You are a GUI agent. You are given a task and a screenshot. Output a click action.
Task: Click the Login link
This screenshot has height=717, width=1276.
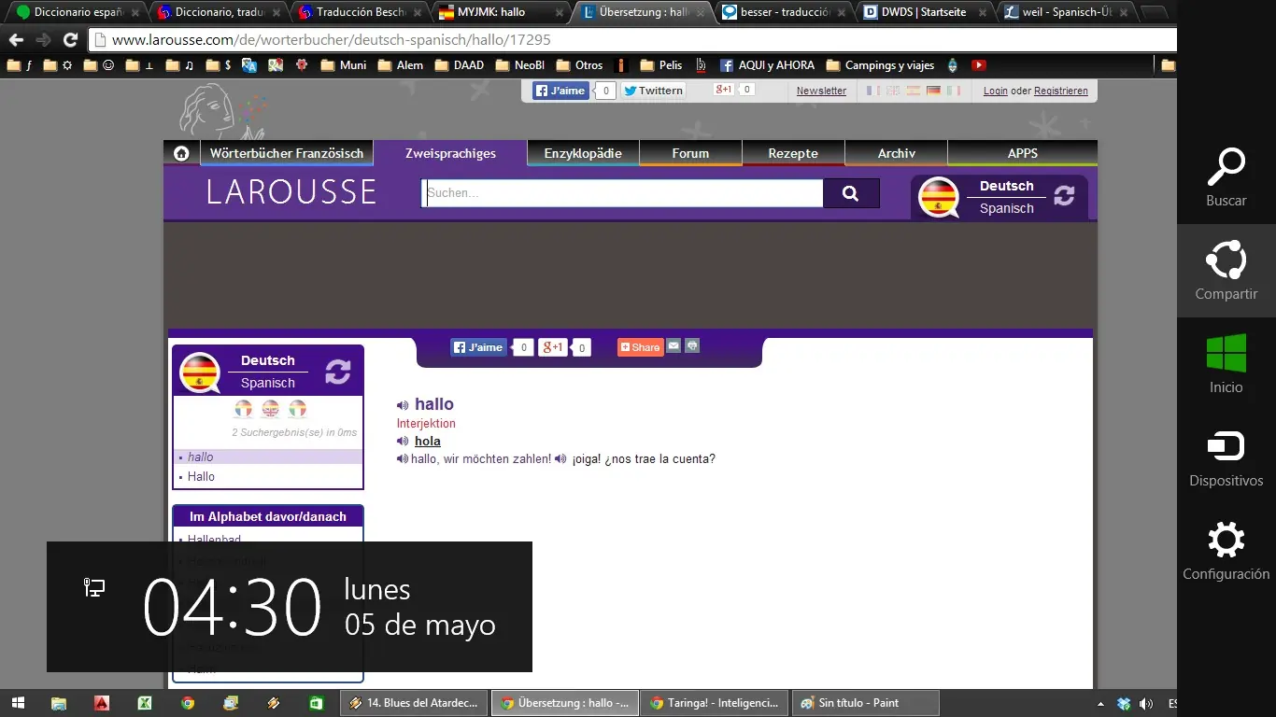996,91
